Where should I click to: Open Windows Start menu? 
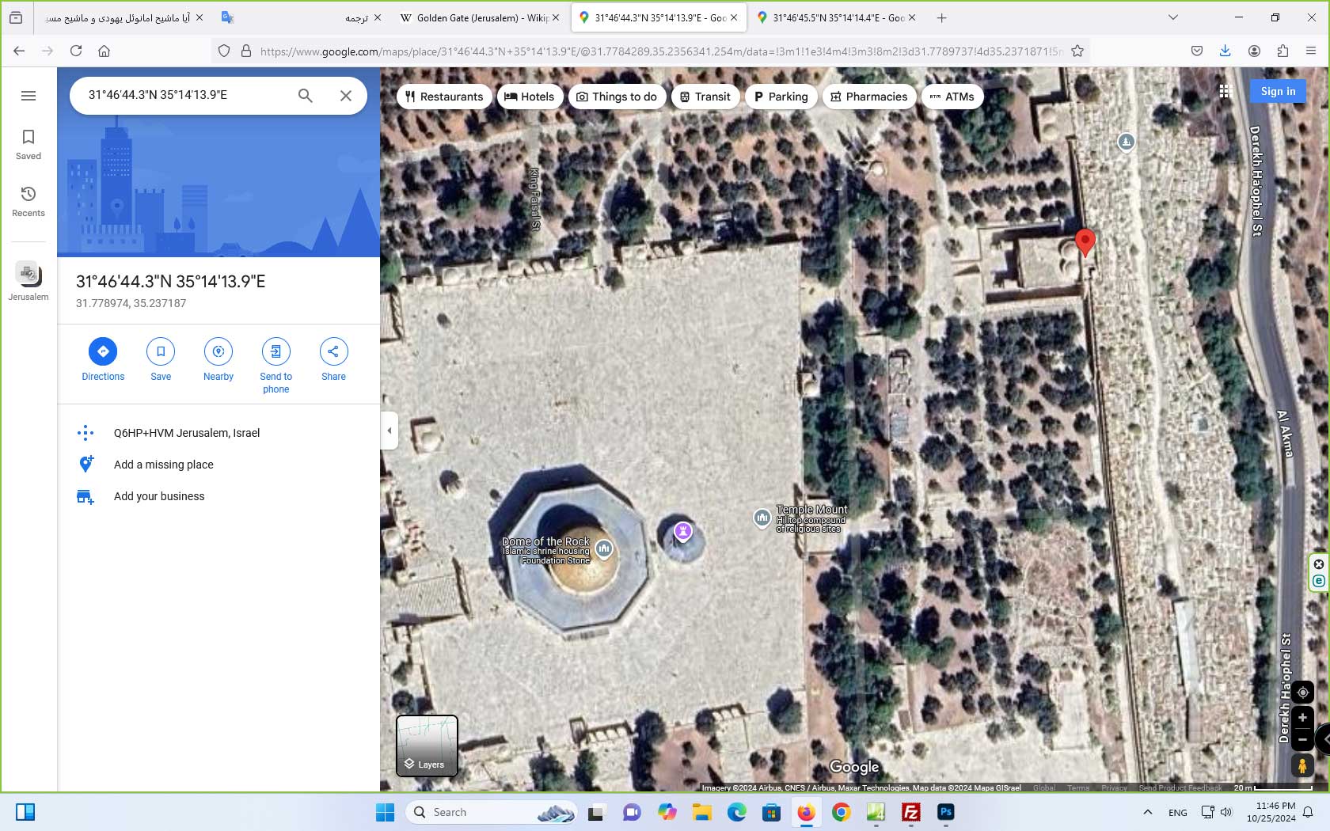[x=385, y=812]
